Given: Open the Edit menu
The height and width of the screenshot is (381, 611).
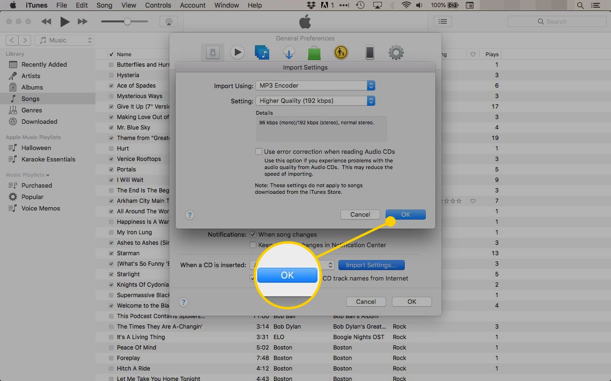Looking at the screenshot, I should (x=82, y=5).
